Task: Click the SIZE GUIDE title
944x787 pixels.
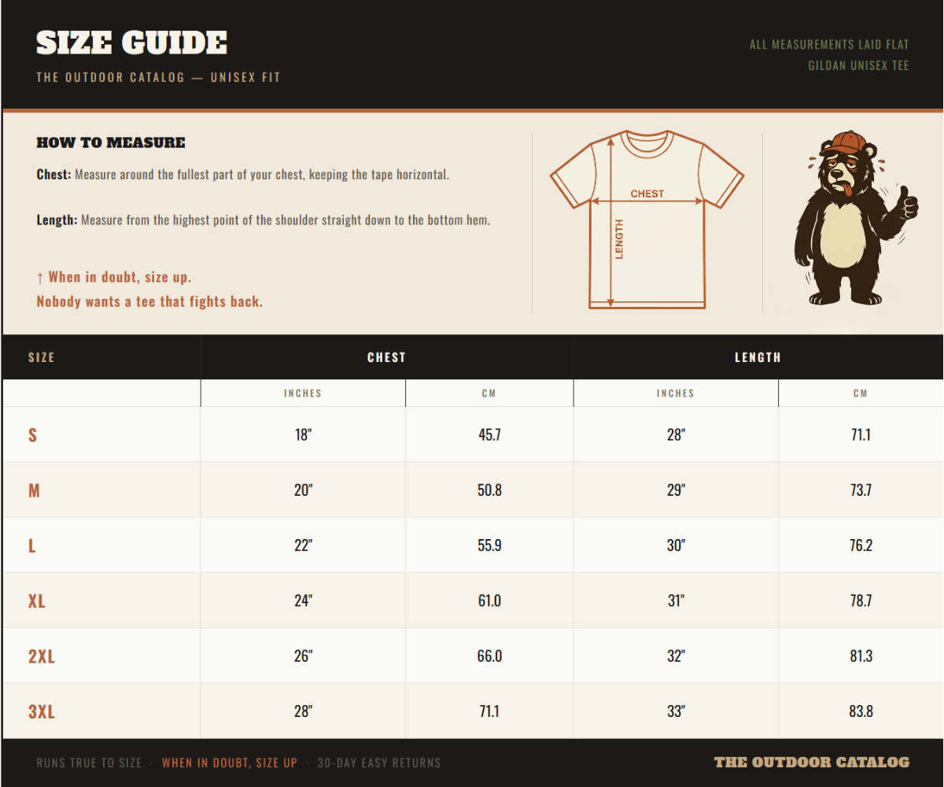Action: 131,43
